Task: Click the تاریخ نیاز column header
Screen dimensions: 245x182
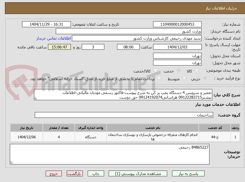Action: [x=26, y=128]
